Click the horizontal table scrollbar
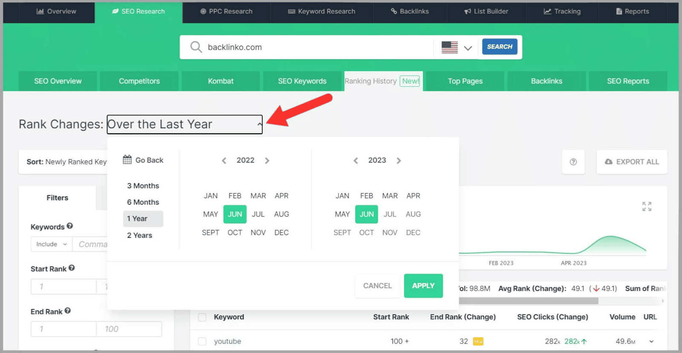Image resolution: width=682 pixels, height=353 pixels. pyautogui.click(x=529, y=301)
